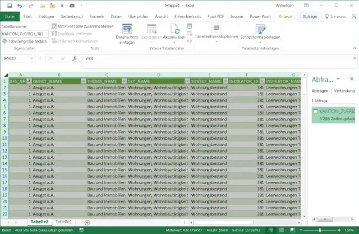Open Schnellformatvorlagen quick styles gallery

point(260,31)
